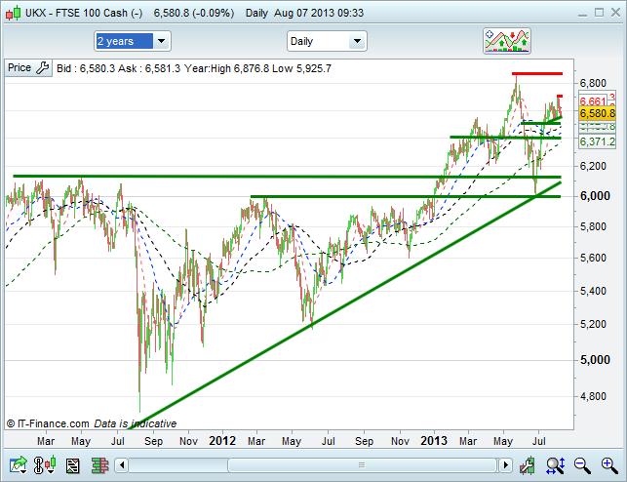Image resolution: width=627 pixels, height=482 pixels.
Task: Click the zoom out magnifier icon
Action: click(x=581, y=464)
